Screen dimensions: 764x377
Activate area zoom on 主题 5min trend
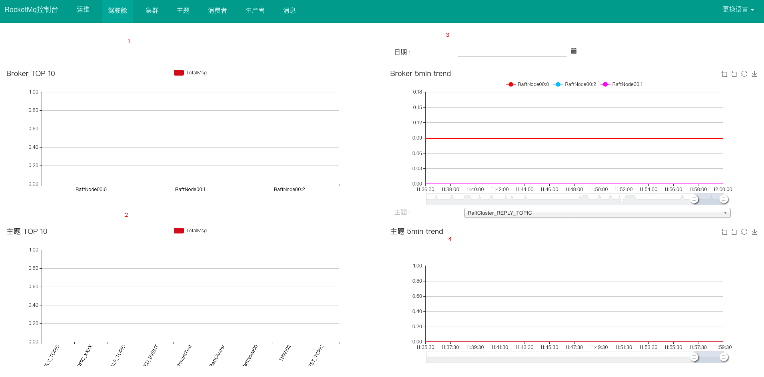point(724,232)
